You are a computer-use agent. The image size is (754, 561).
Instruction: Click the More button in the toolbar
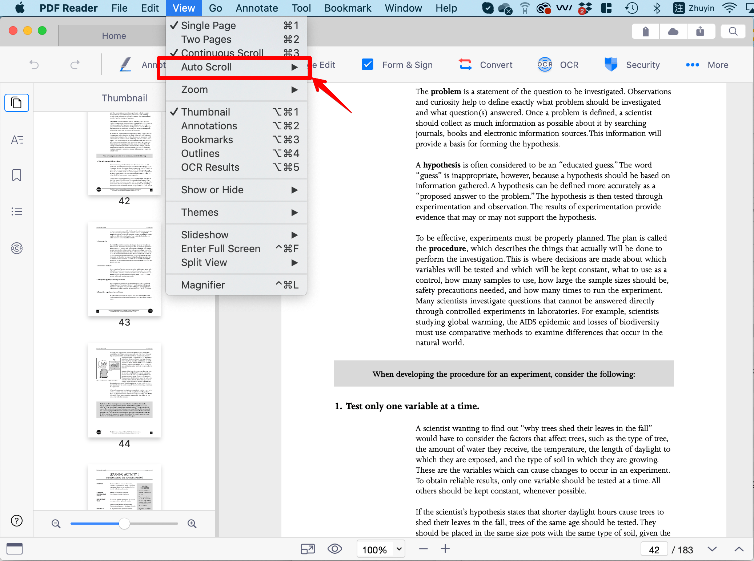click(x=707, y=65)
